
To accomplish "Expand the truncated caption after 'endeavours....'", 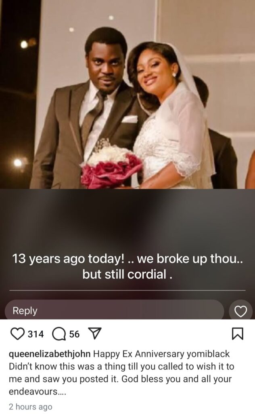I will tap(38, 391).
